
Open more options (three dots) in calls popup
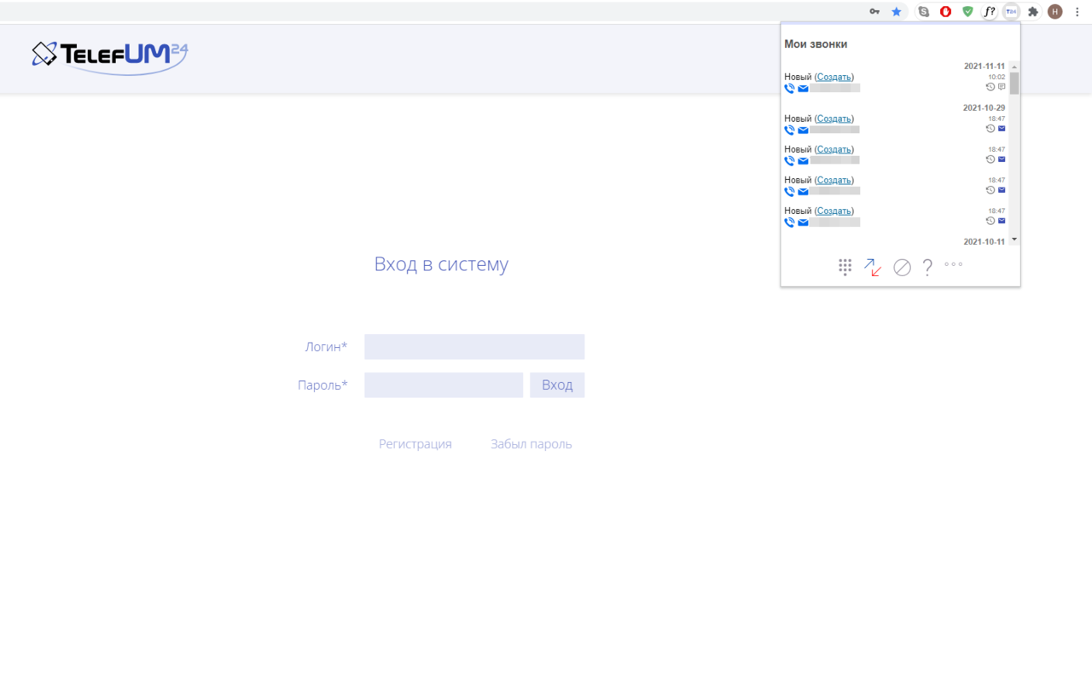pyautogui.click(x=953, y=264)
